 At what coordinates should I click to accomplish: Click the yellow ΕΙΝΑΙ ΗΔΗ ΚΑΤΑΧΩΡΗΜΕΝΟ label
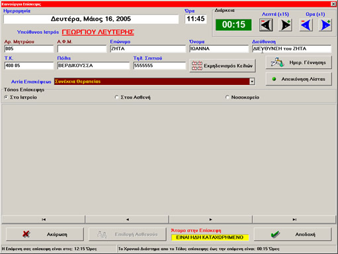tap(210, 237)
